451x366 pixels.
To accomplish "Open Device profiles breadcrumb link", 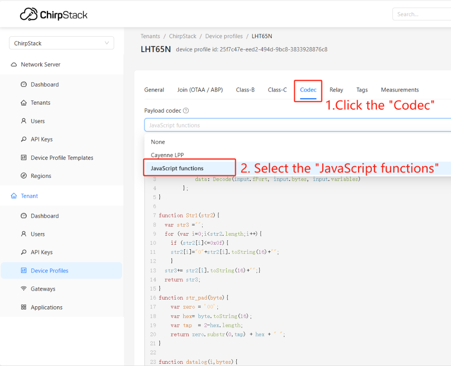I will coord(224,36).
